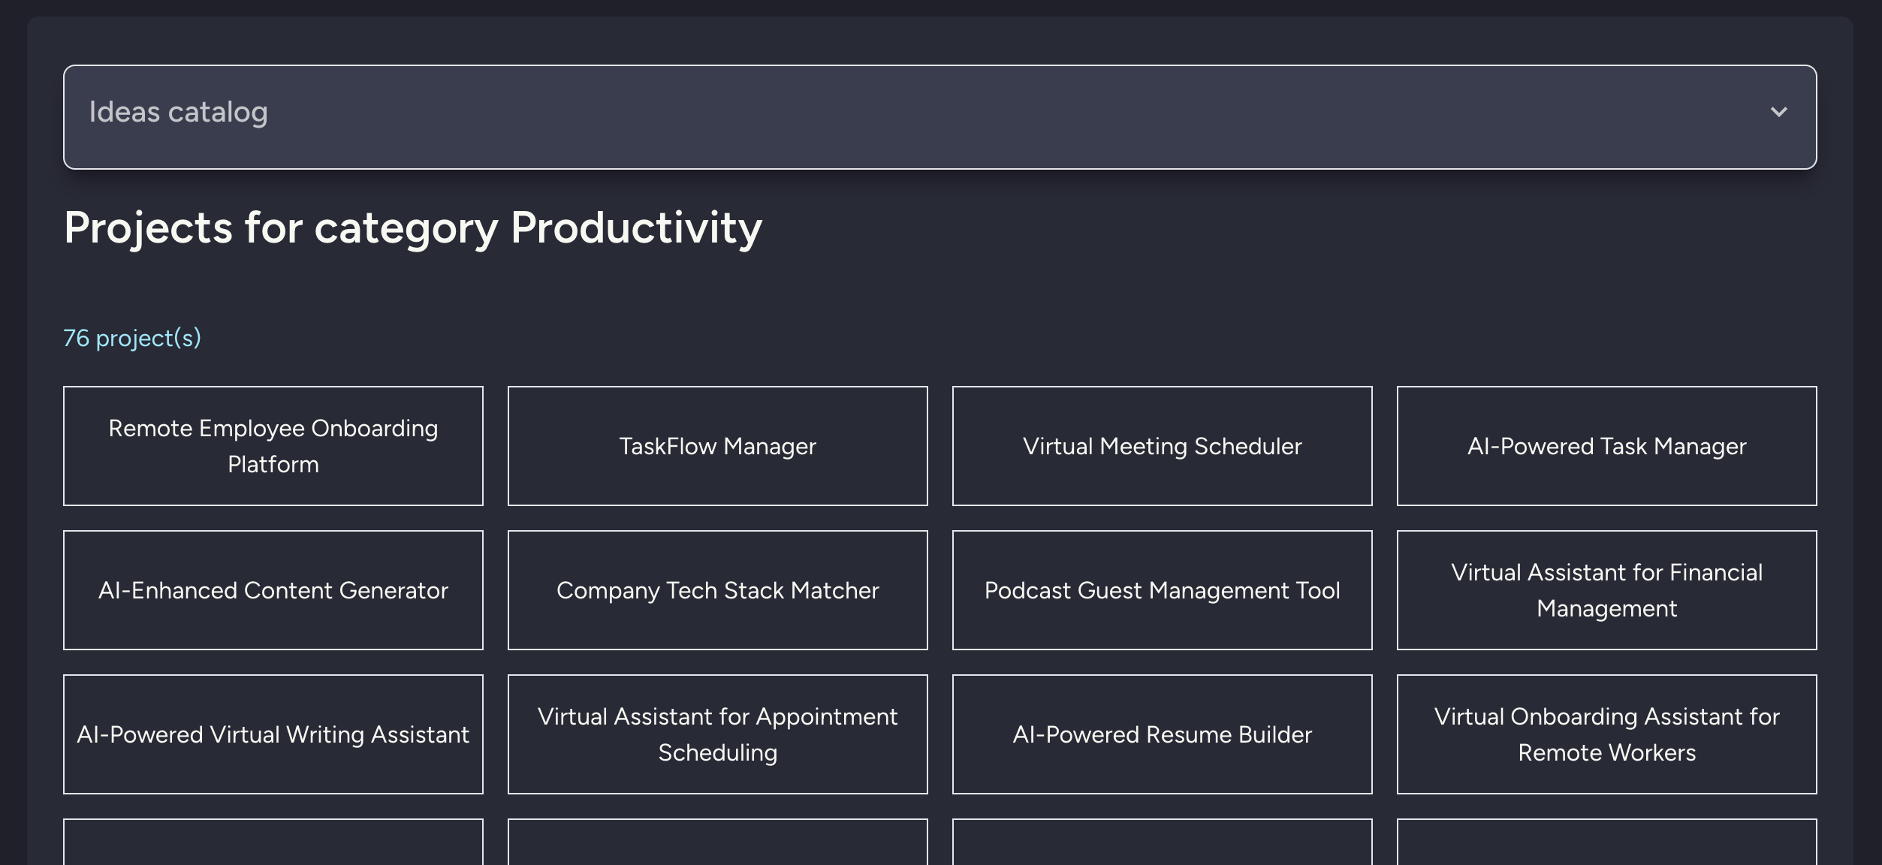Click Virtual Assistant for Appointment Scheduling
Image resolution: width=1882 pixels, height=865 pixels.
click(717, 734)
